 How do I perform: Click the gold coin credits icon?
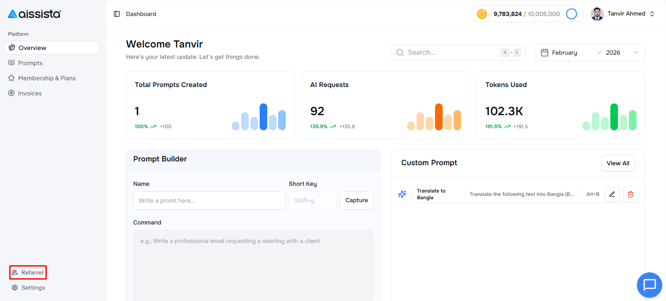point(482,14)
